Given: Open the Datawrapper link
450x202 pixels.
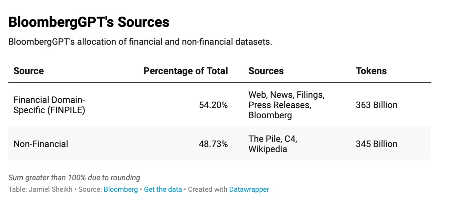Looking at the screenshot, I should (249, 189).
